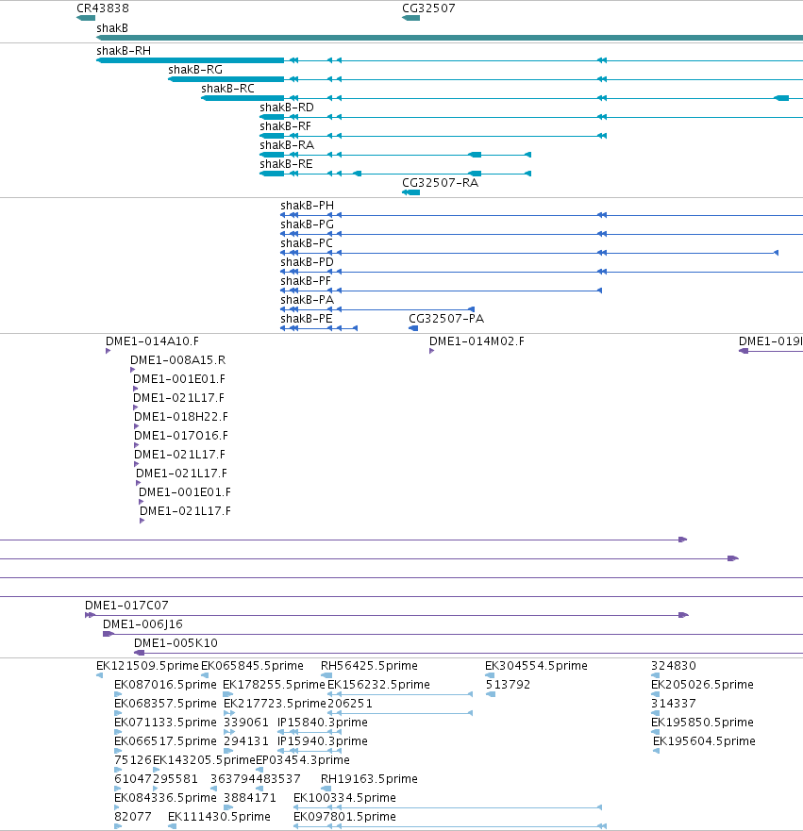Open the EK205026.5prime EST label
This screenshot has width=803, height=831.
tap(702, 685)
